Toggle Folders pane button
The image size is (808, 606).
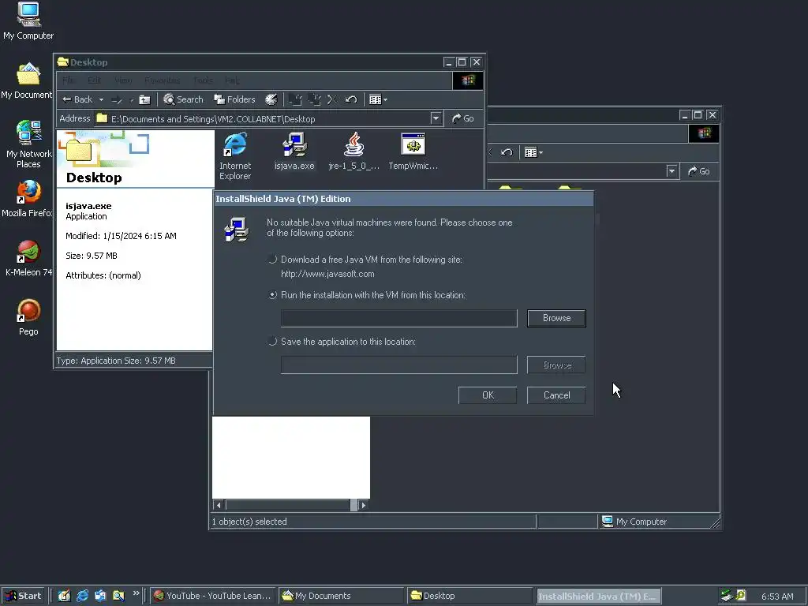pos(234,99)
